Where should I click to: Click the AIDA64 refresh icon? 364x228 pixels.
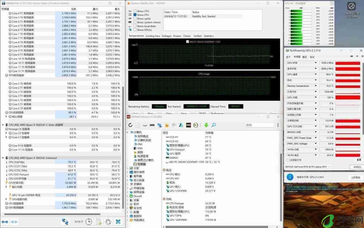tap(130, 125)
